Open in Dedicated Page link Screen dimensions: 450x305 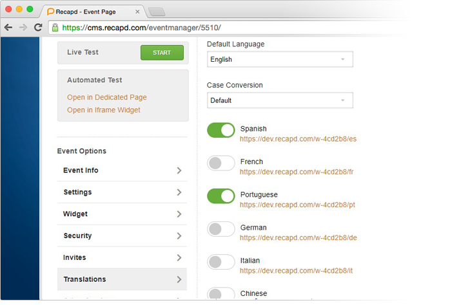107,97
